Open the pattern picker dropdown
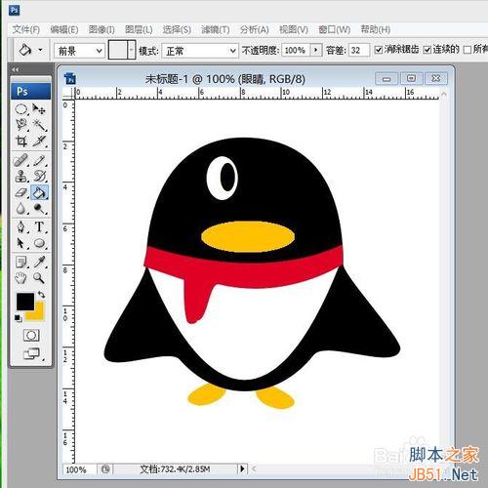The image size is (488, 488). (132, 50)
